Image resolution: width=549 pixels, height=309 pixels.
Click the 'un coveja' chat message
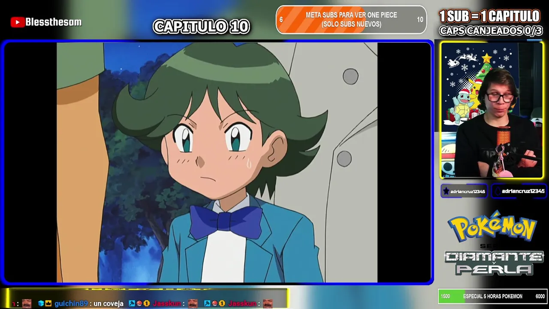(x=109, y=303)
